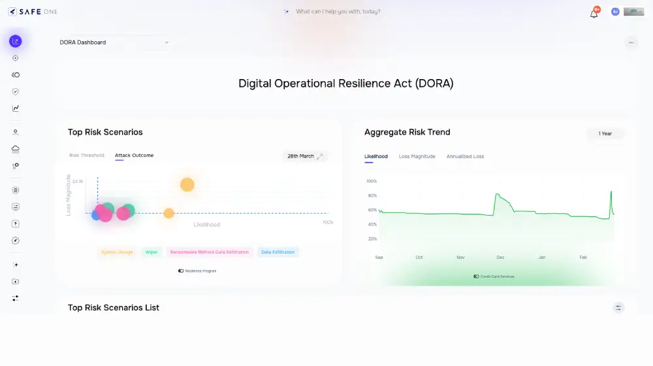Select the Loss Magnitude tab

[x=417, y=156]
